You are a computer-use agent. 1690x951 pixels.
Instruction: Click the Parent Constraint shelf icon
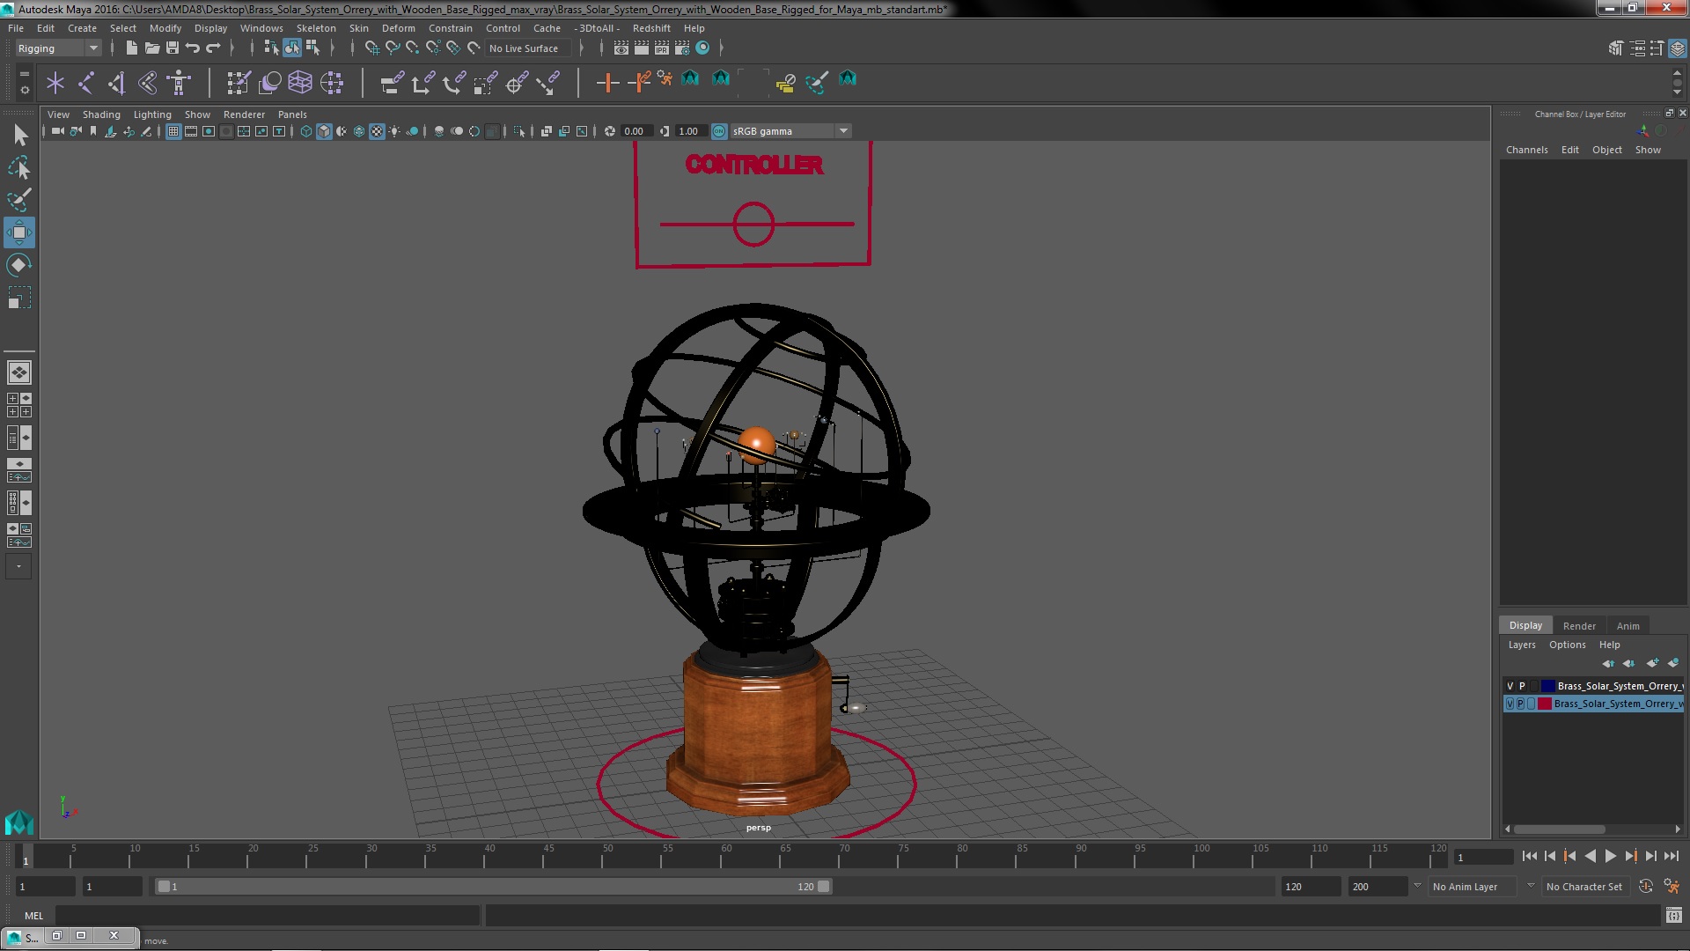[x=392, y=84]
